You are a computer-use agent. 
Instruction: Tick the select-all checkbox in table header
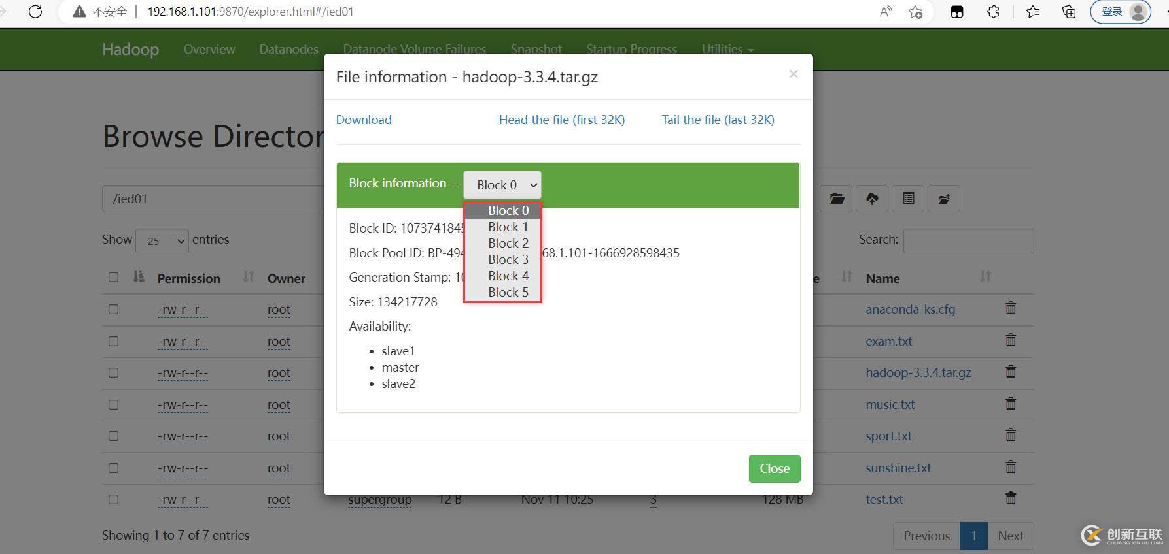(x=113, y=277)
